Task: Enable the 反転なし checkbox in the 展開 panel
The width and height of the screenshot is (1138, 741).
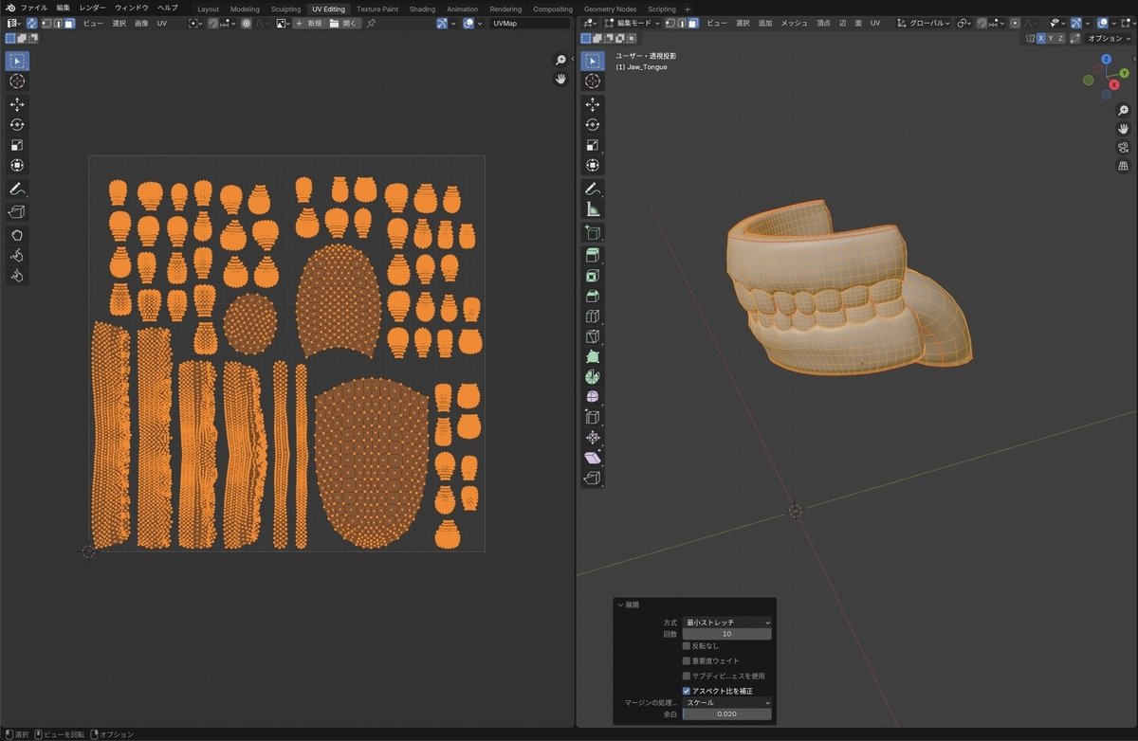Action: click(687, 645)
